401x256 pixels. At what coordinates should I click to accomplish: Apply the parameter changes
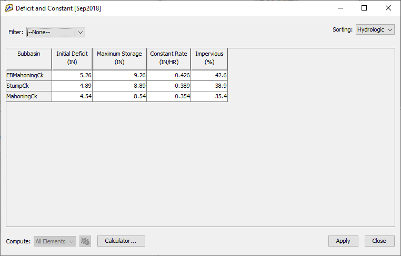coord(343,241)
